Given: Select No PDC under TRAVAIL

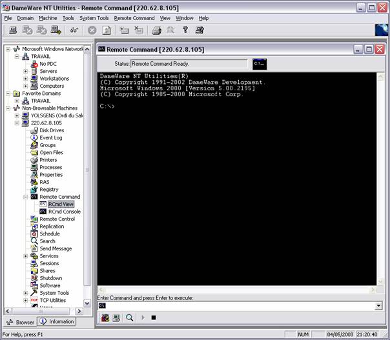Looking at the screenshot, I should point(48,64).
